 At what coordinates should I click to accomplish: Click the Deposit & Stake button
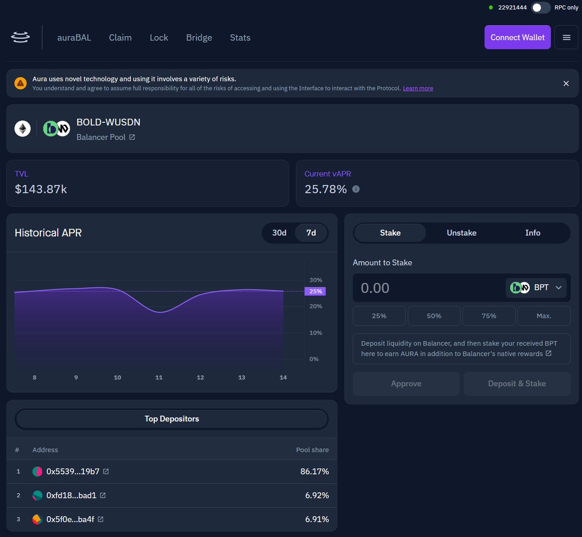coord(517,384)
